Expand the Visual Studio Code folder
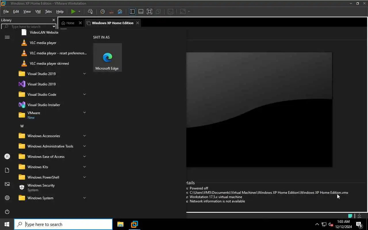Image resolution: width=368 pixels, height=230 pixels. [x=52, y=94]
